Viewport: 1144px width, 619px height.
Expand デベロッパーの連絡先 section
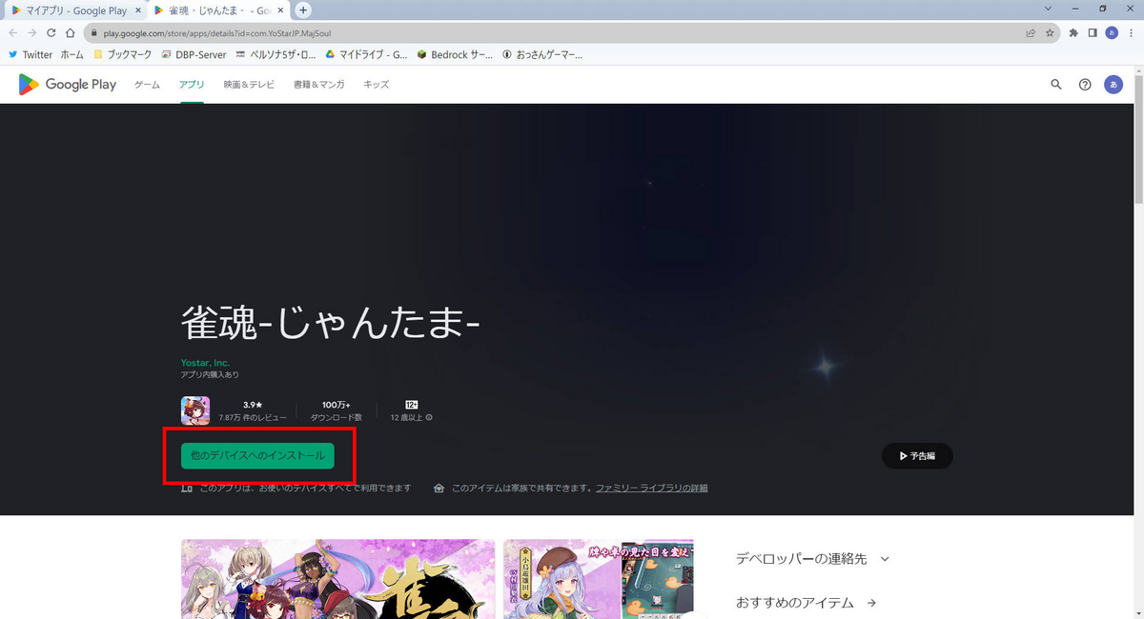point(811,559)
